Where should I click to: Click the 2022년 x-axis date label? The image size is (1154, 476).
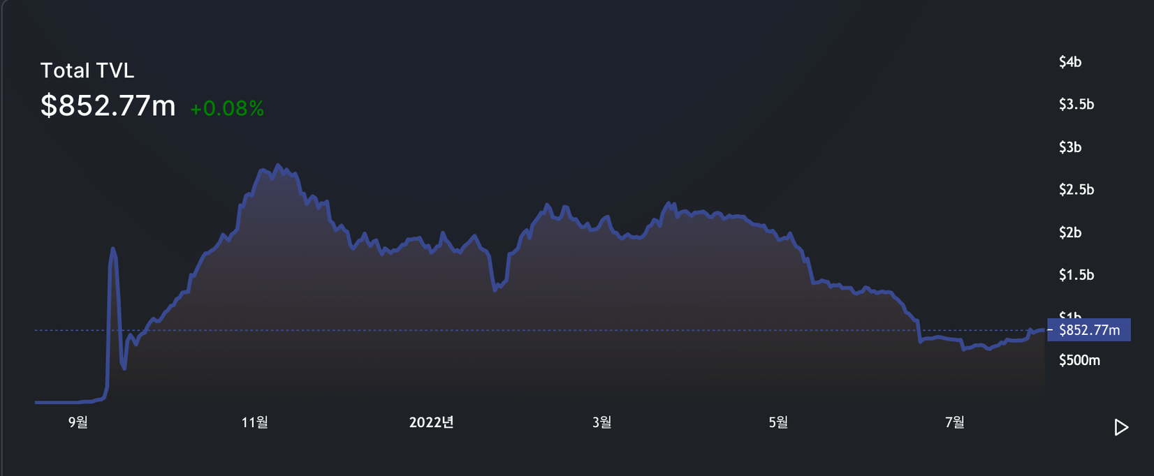(x=431, y=422)
